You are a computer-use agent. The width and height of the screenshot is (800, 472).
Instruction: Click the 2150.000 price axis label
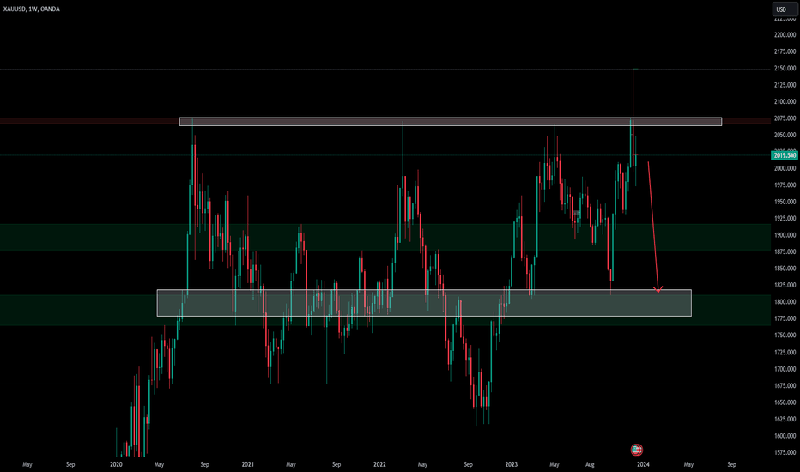[x=785, y=69]
